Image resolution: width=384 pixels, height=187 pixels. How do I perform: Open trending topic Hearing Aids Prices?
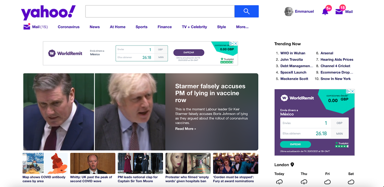click(337, 59)
